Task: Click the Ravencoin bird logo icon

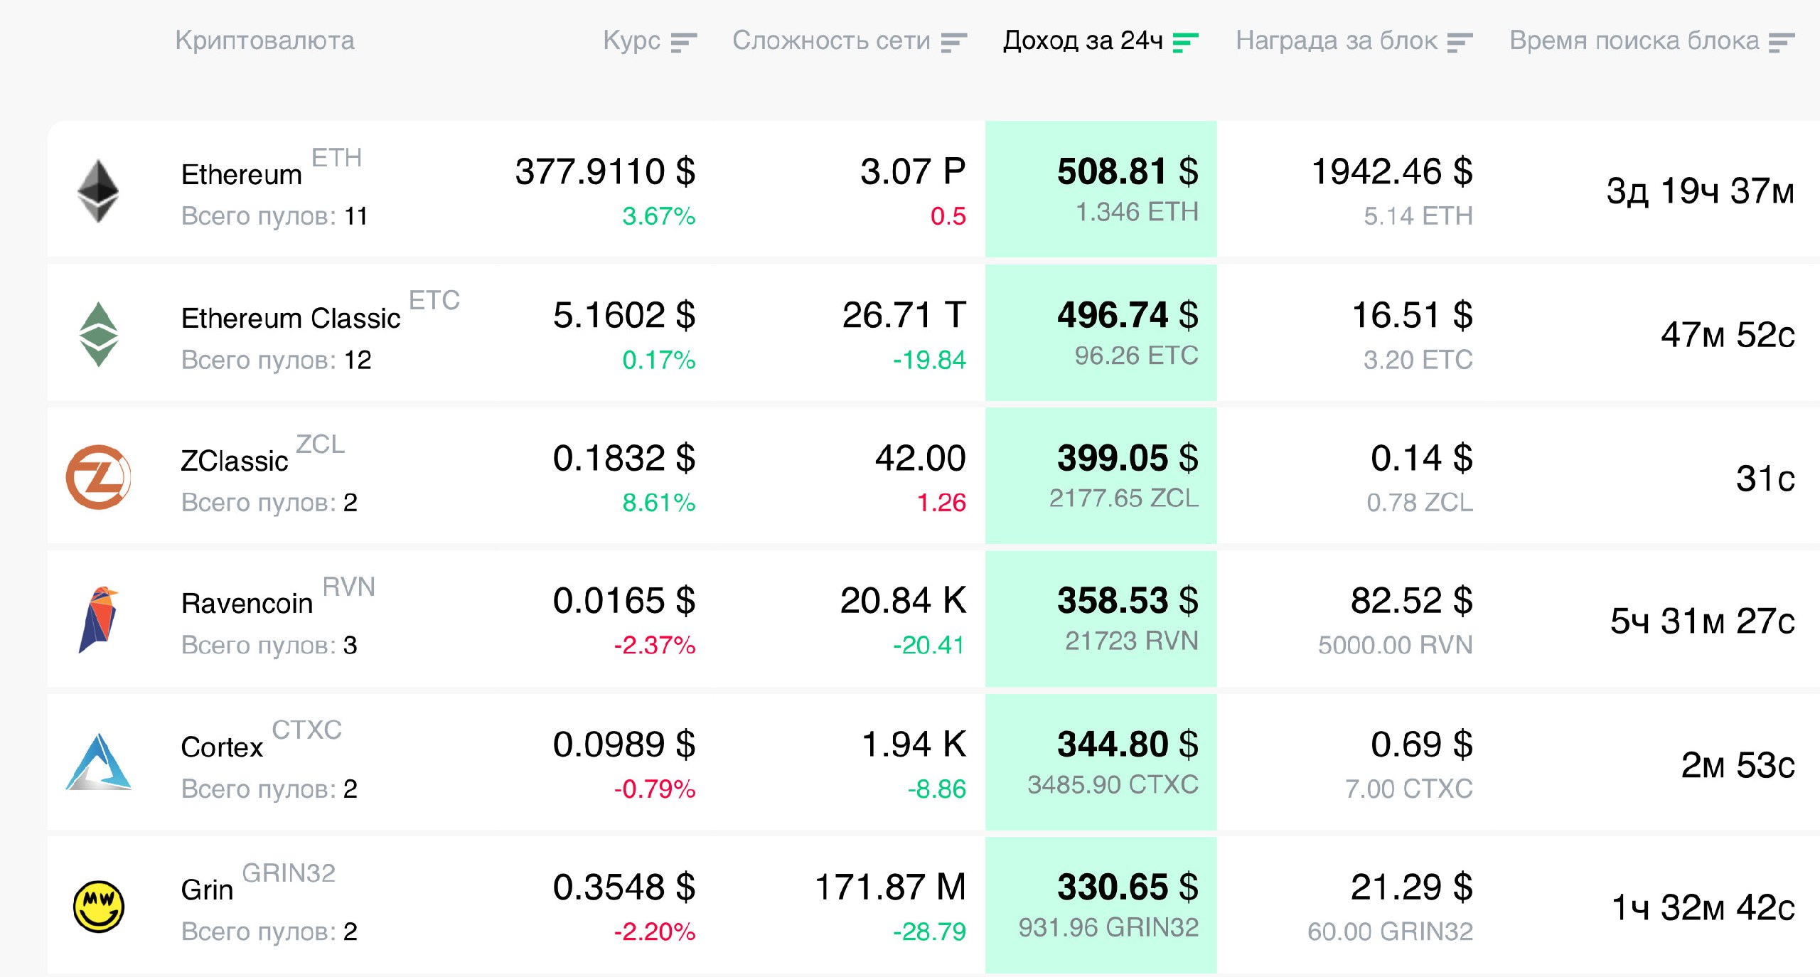Action: [x=98, y=620]
